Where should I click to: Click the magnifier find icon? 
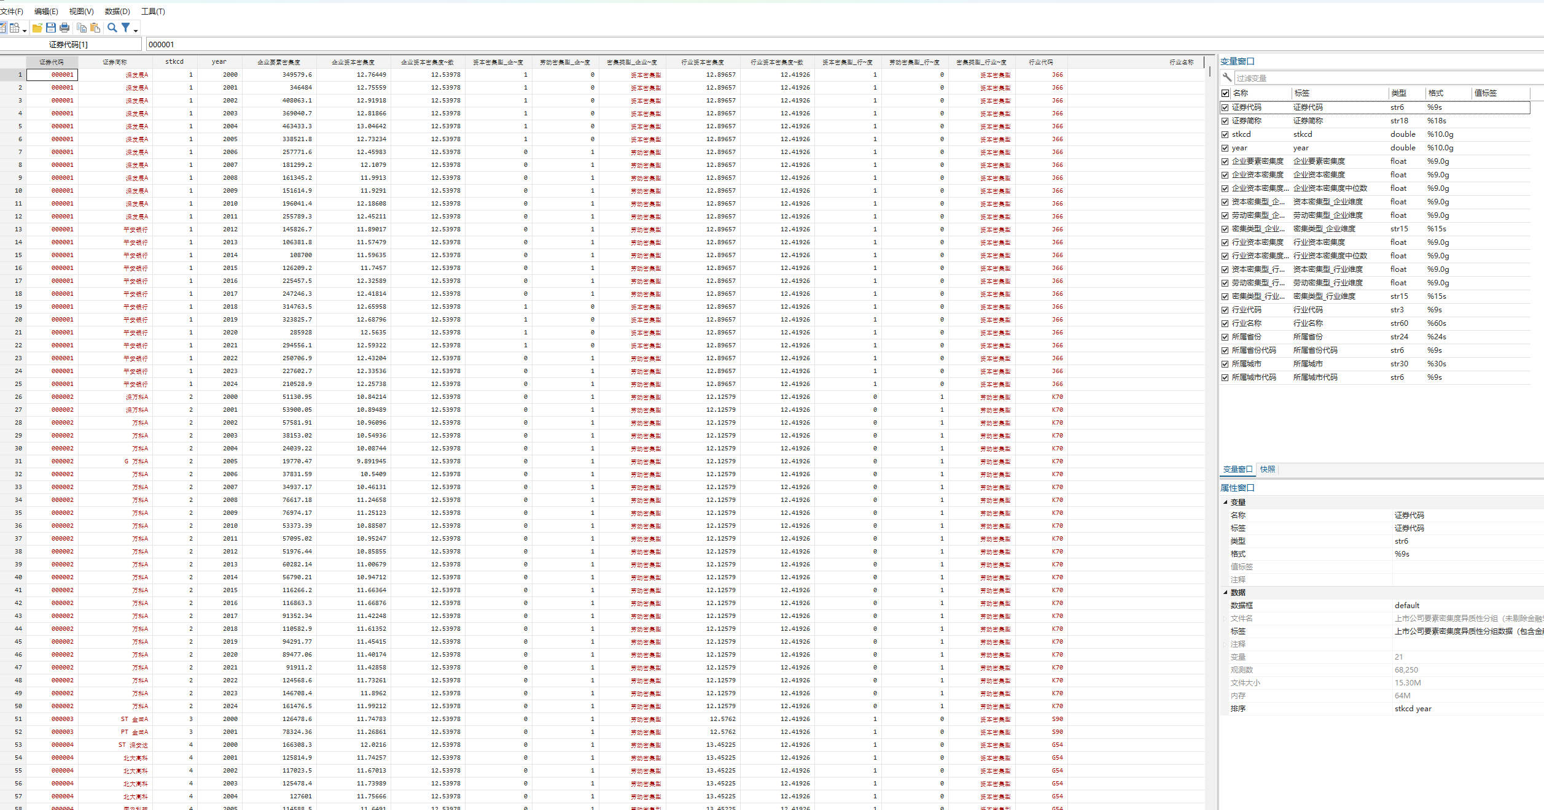112,28
